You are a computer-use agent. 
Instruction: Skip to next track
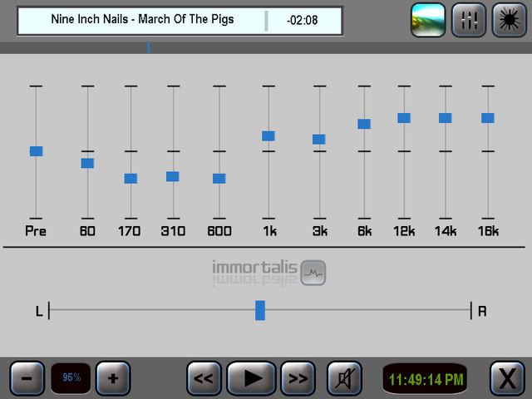point(298,378)
